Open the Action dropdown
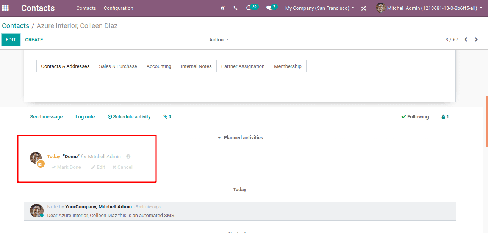Viewport: 488px width, 233px height. pos(219,39)
